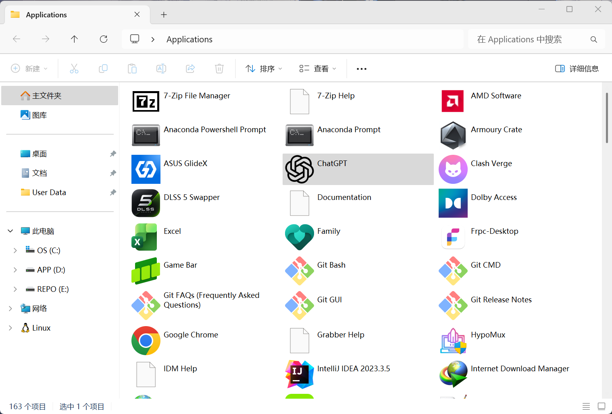
Task: Click the DLSS 5 Swapper icon
Action: pyautogui.click(x=146, y=203)
